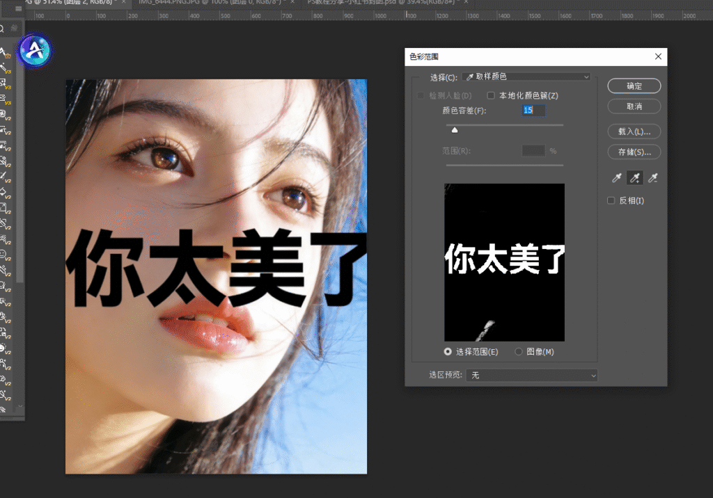713x498 pixels.
Task: Select the 图像(M) radio button
Action: click(519, 352)
